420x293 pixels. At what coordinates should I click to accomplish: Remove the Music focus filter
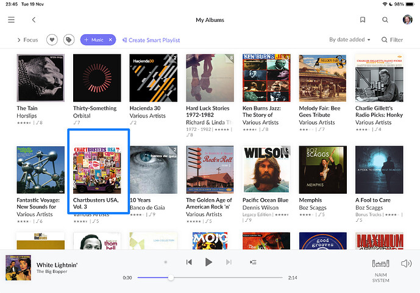[x=110, y=40]
